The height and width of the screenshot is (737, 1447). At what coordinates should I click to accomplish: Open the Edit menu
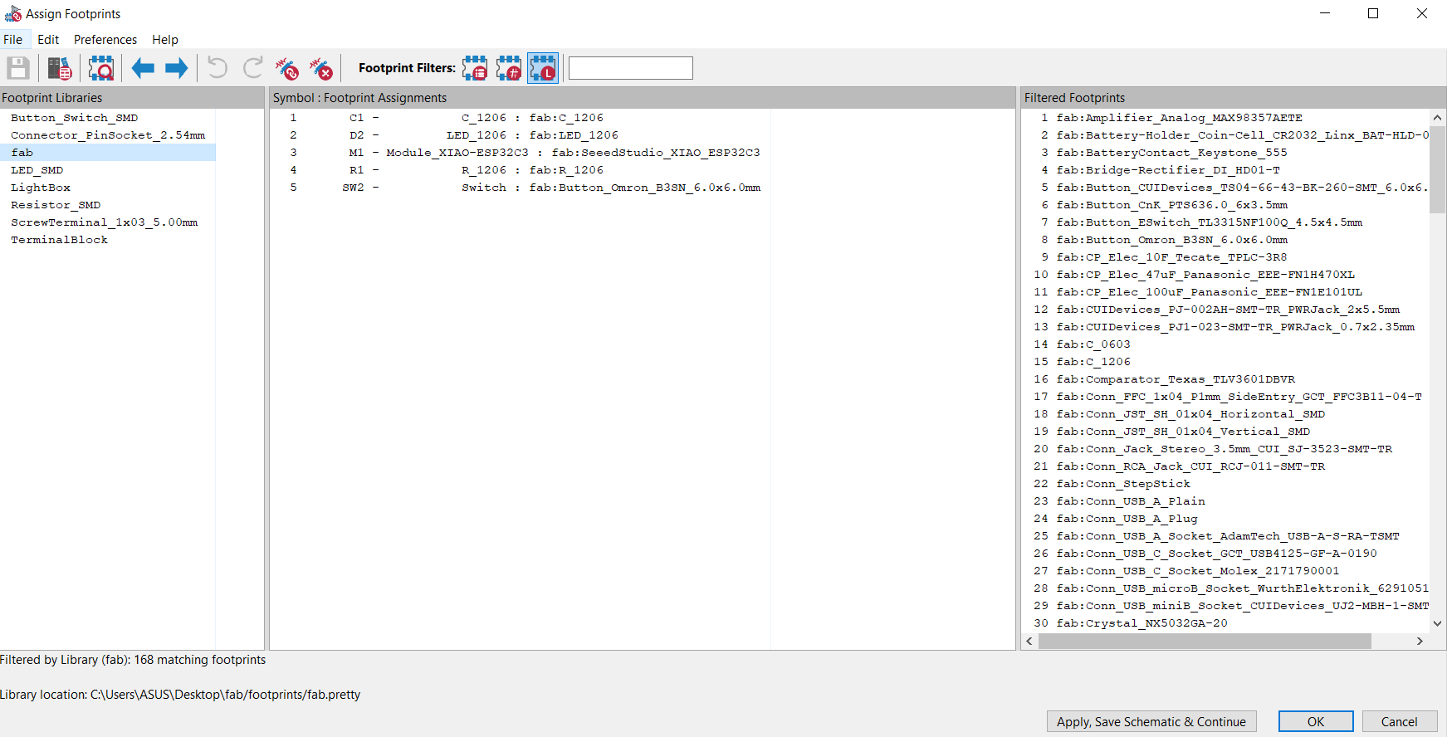click(x=48, y=39)
